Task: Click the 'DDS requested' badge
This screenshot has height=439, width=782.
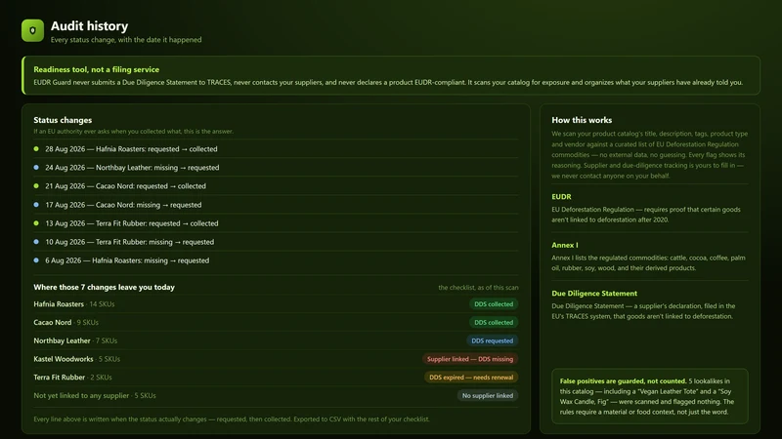Action: click(493, 340)
